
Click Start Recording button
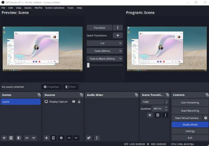(190, 111)
